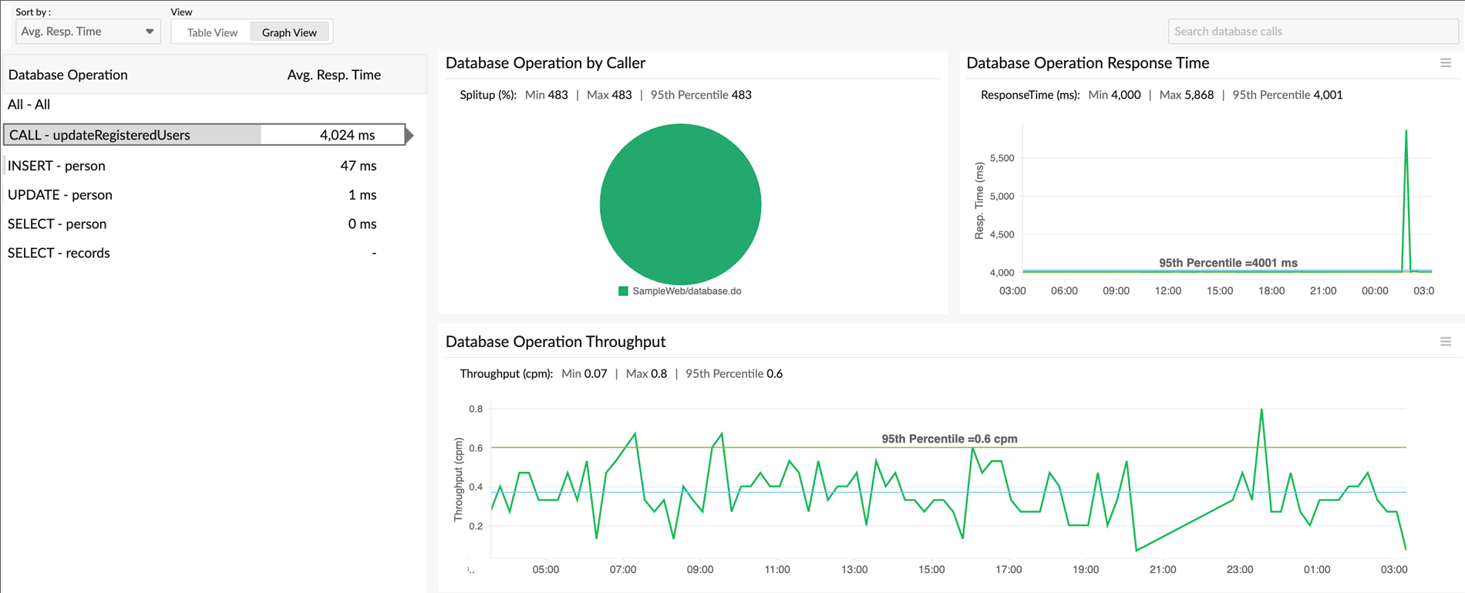Click the Avg. Resp. Time column header
Viewport: 1465px width, 593px height.
coord(334,75)
